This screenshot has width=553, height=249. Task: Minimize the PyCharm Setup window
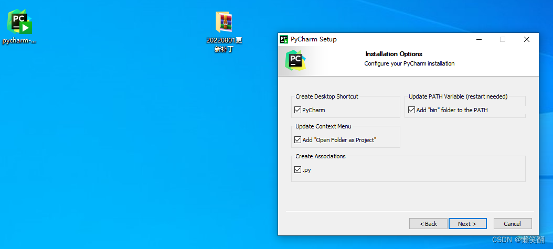(x=478, y=39)
